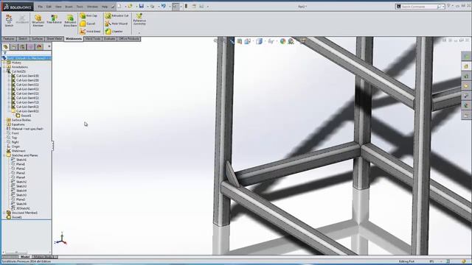Viewport: 472px width, 265px height.
Task: Select the Front plane
Action: coord(13,133)
